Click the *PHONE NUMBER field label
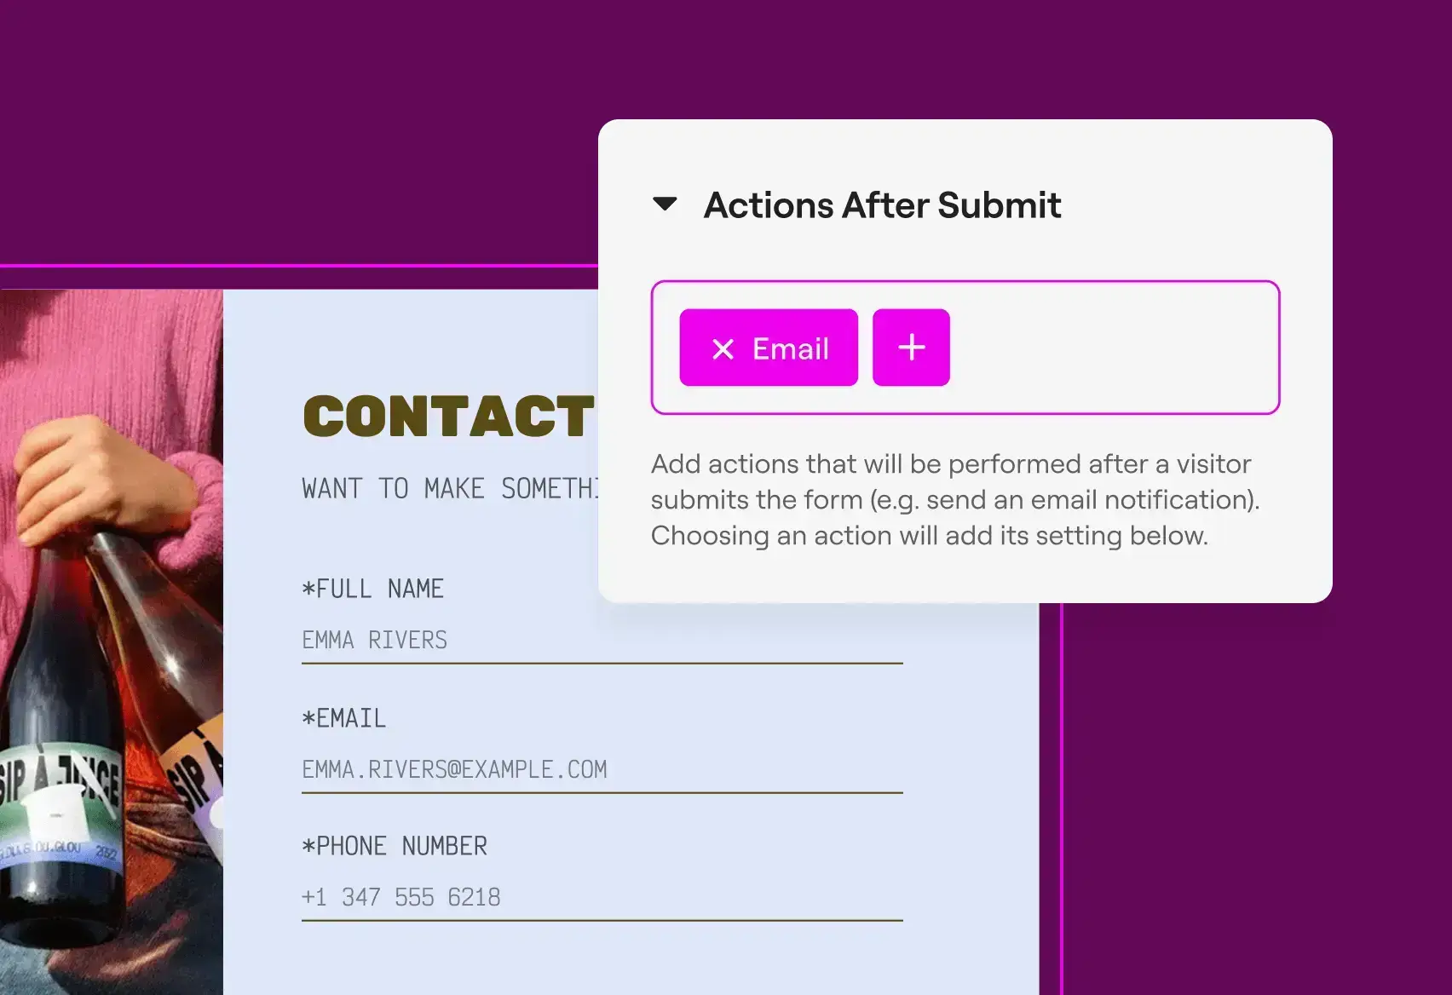The image size is (1452, 995). [395, 846]
